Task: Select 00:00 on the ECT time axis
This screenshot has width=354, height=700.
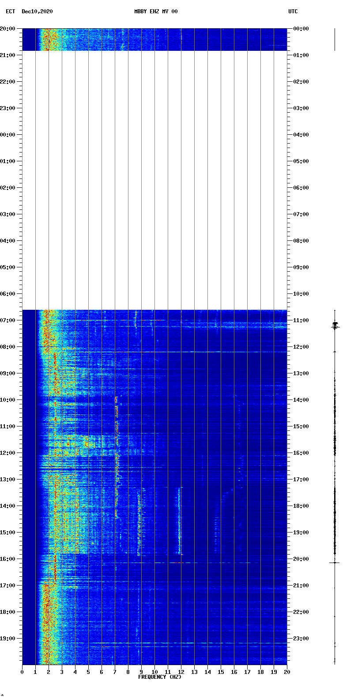Action: point(8,135)
